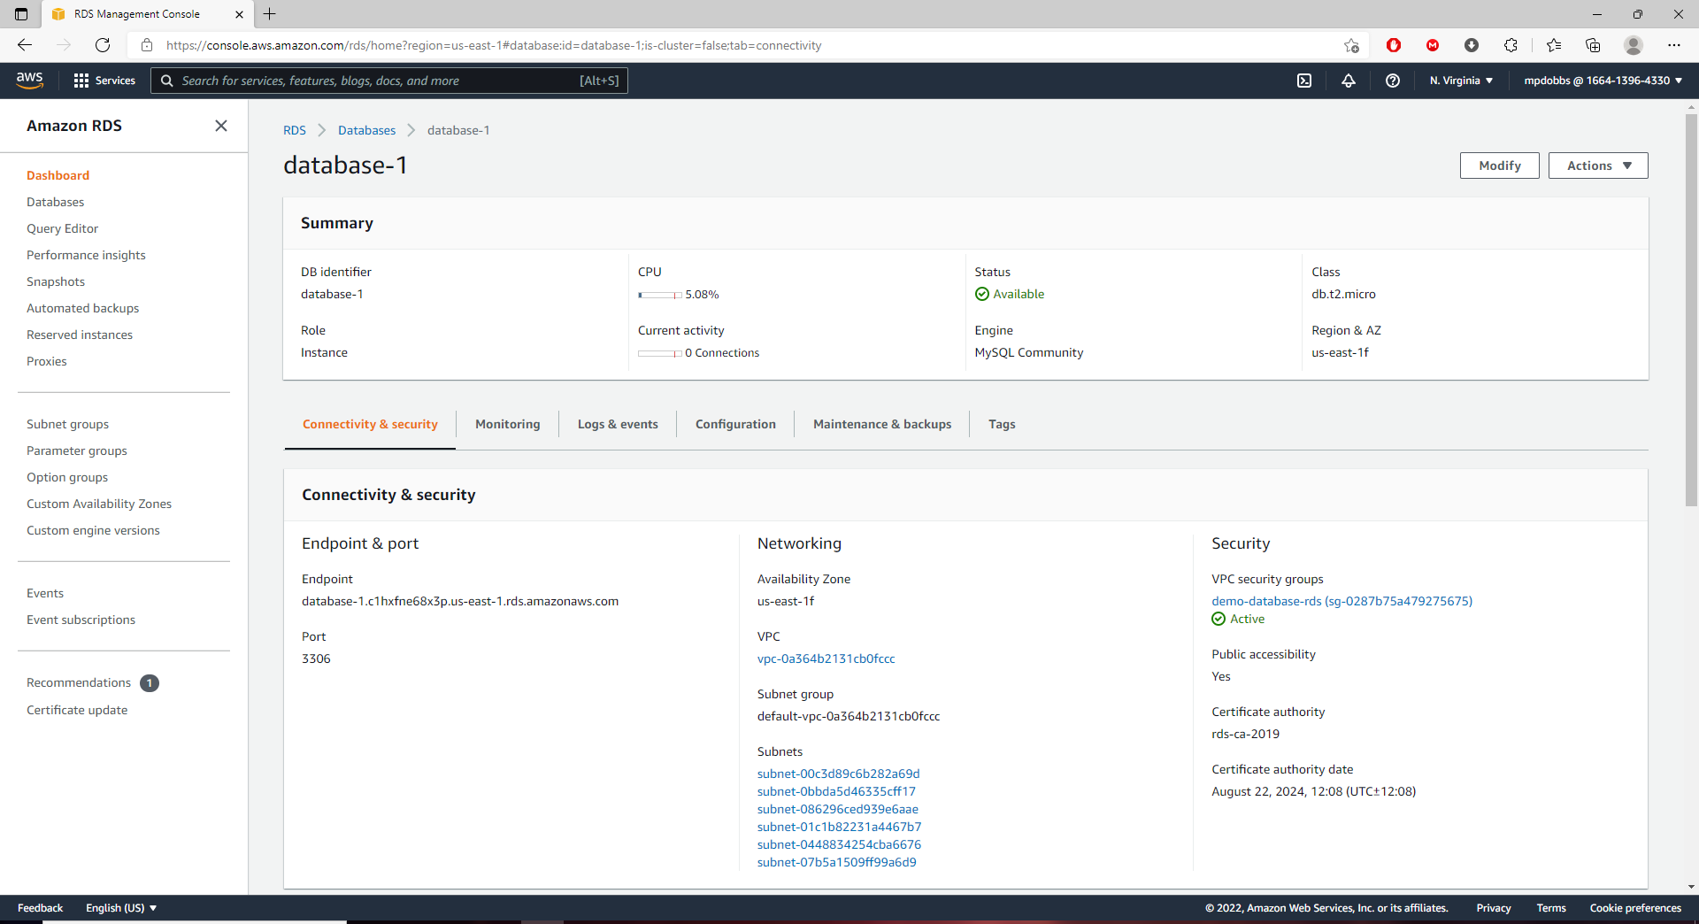Reload the page with browser refresh icon
This screenshot has height=924, width=1699.
click(x=103, y=45)
